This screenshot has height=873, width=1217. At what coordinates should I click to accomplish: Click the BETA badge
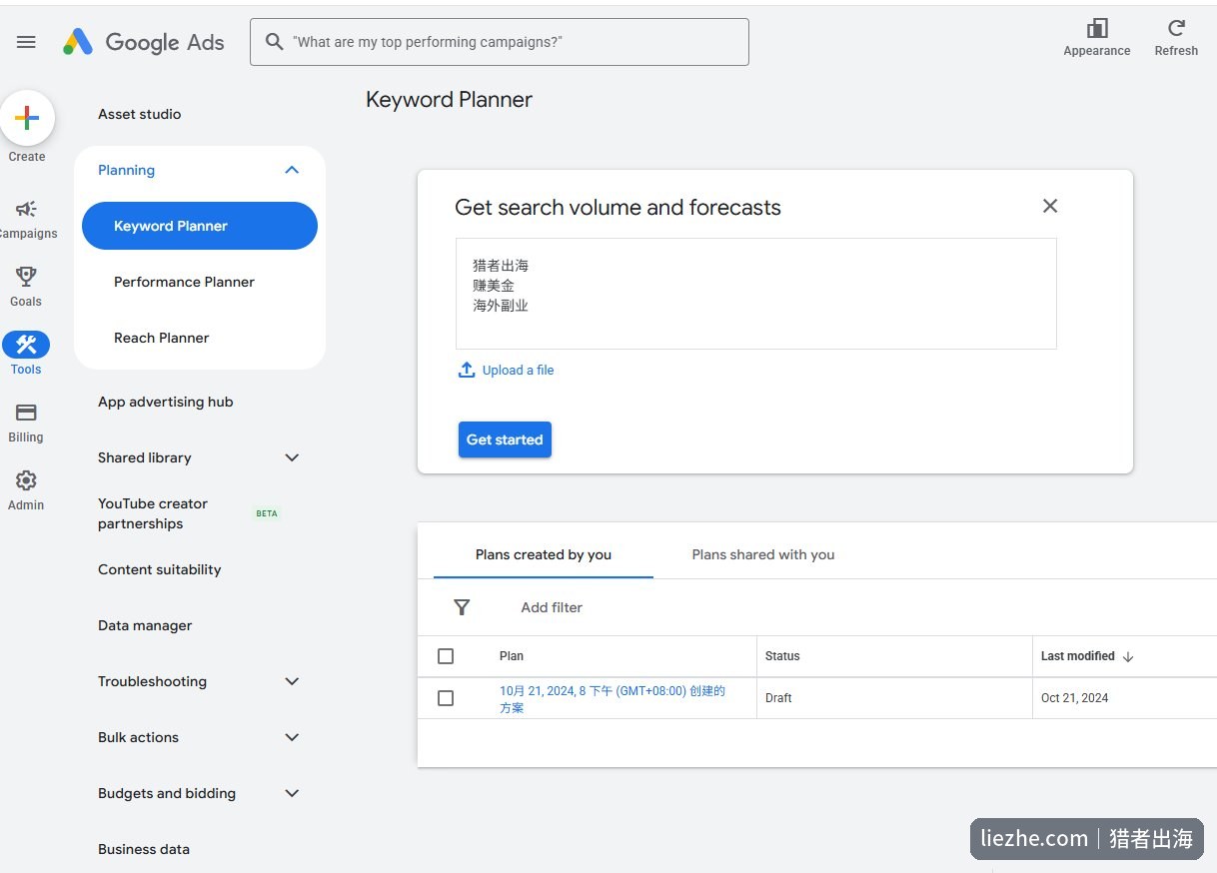[x=267, y=513]
